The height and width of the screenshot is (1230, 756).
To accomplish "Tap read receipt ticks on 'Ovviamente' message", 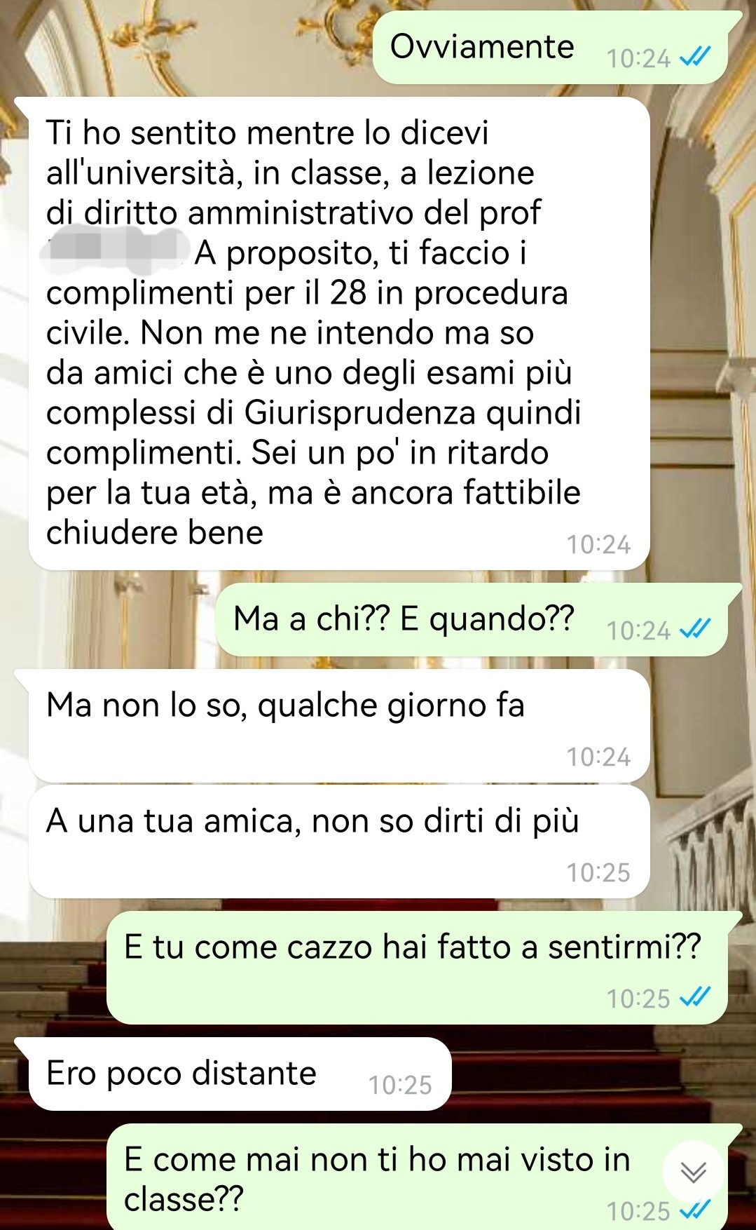I will [696, 57].
